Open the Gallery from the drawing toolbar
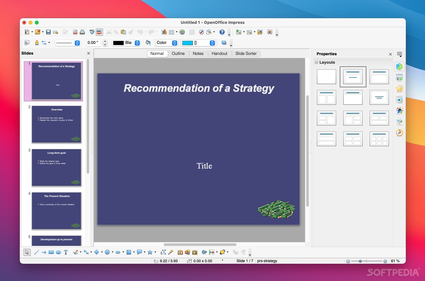Viewport: 425px width, 281px height. pyautogui.click(x=195, y=252)
